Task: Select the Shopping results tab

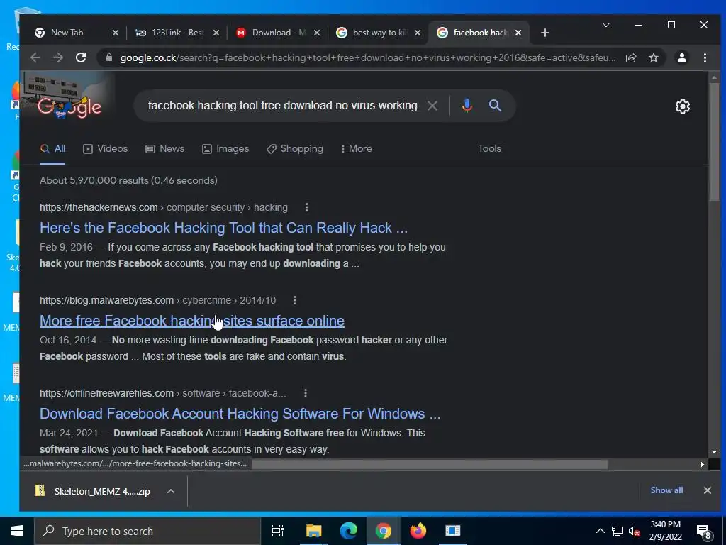Action: pyautogui.click(x=295, y=149)
